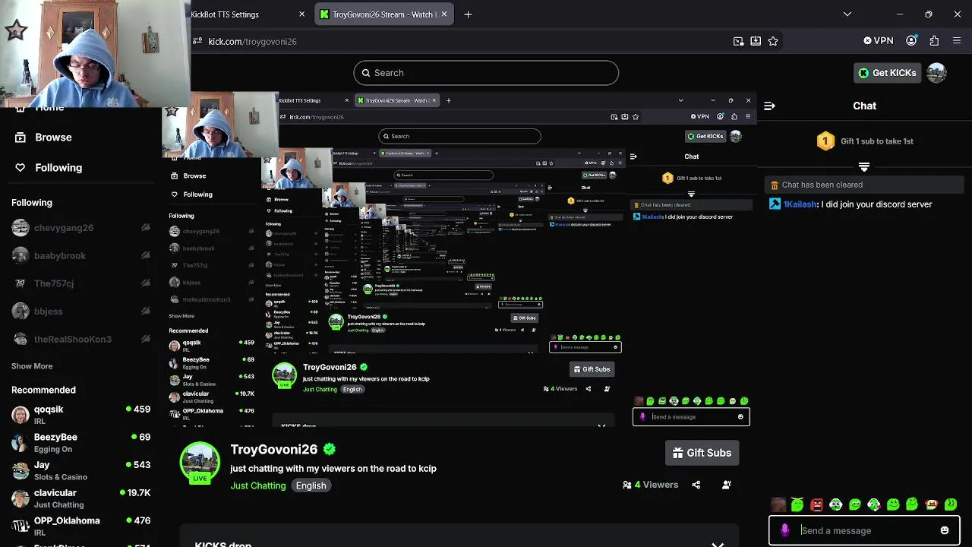The image size is (972, 547).
Task: Bookmark the page with the outermost star icon
Action: (773, 41)
